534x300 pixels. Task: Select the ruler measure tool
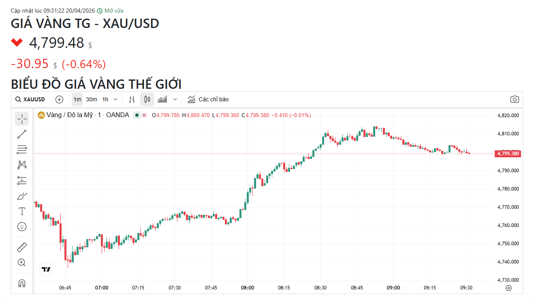click(22, 247)
